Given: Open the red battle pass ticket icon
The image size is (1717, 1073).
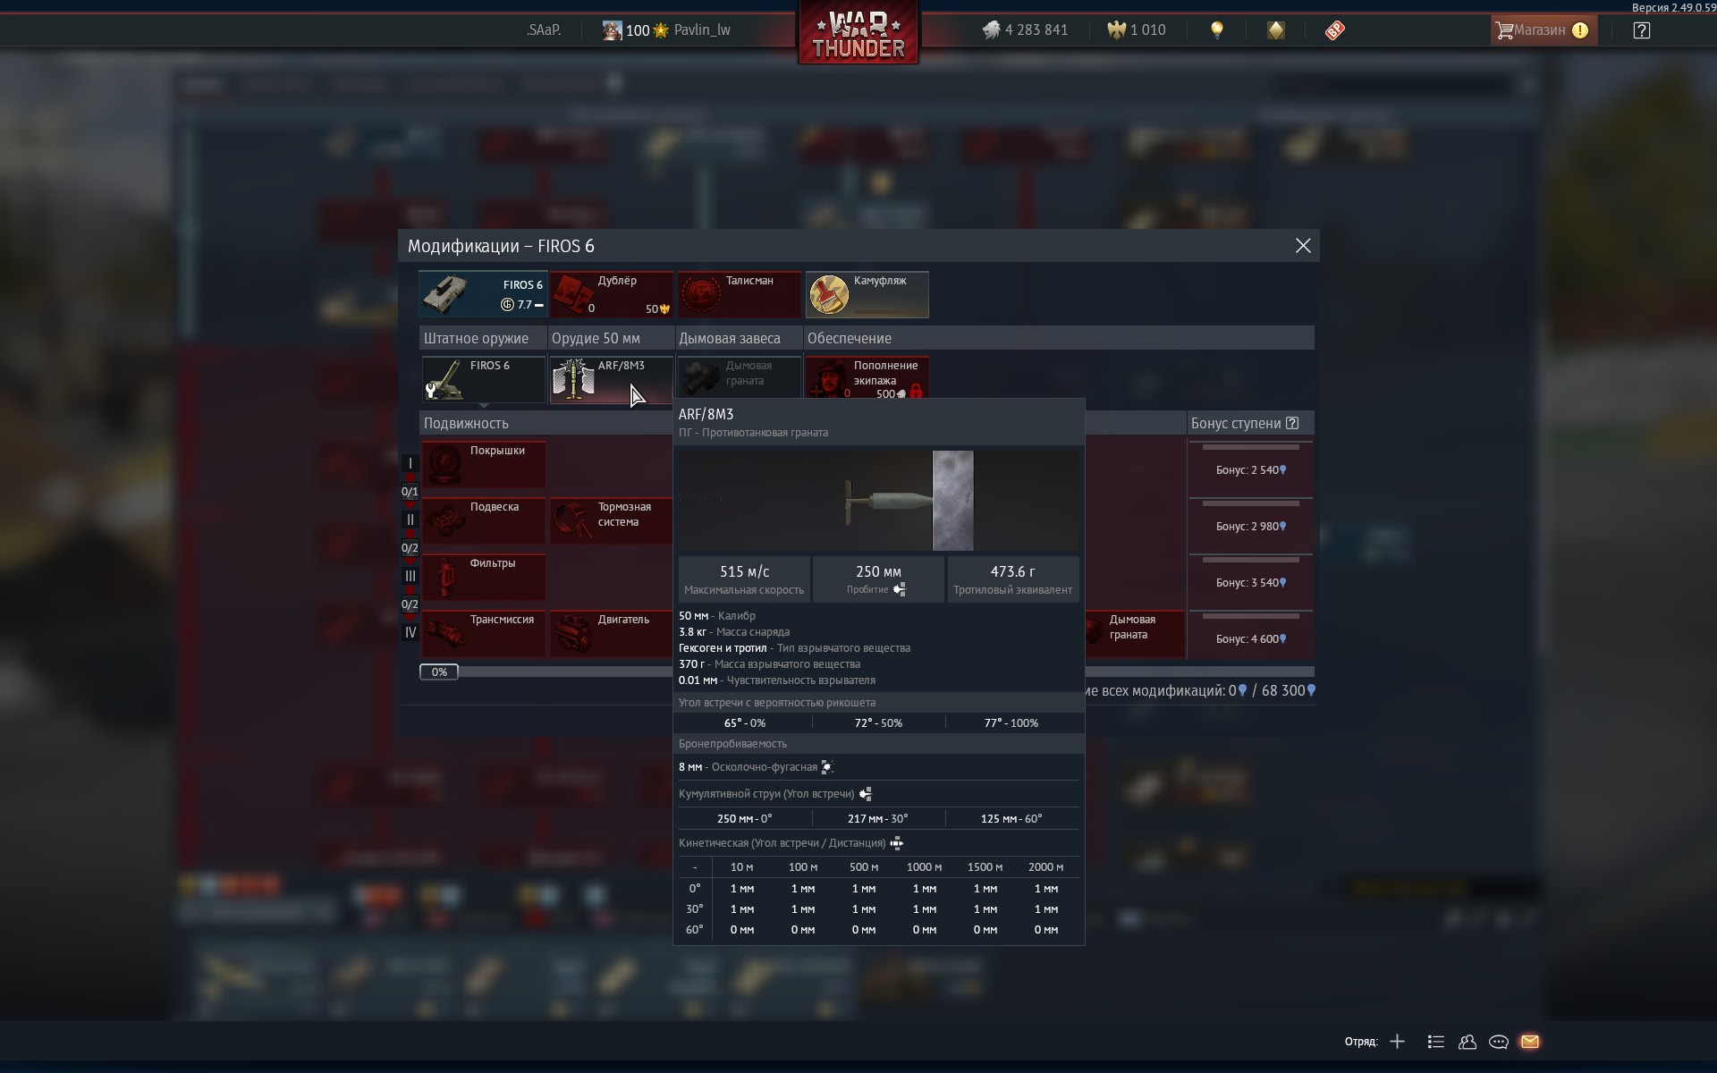Looking at the screenshot, I should [x=1334, y=30].
